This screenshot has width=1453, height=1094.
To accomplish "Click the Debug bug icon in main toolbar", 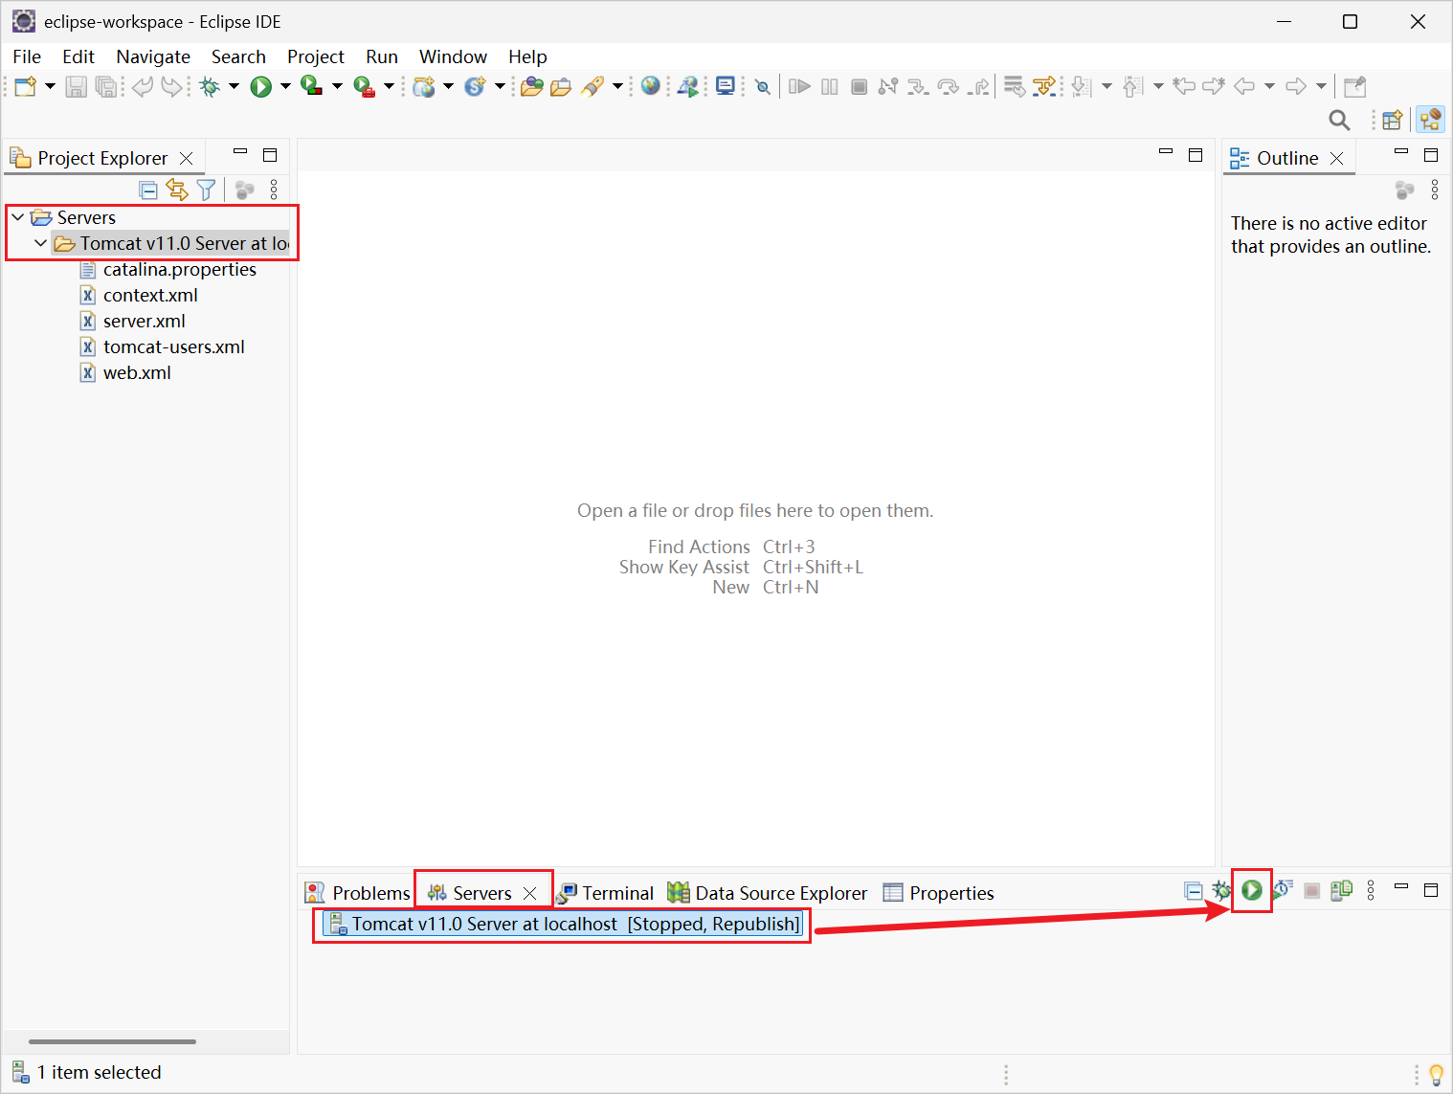I will (x=210, y=87).
